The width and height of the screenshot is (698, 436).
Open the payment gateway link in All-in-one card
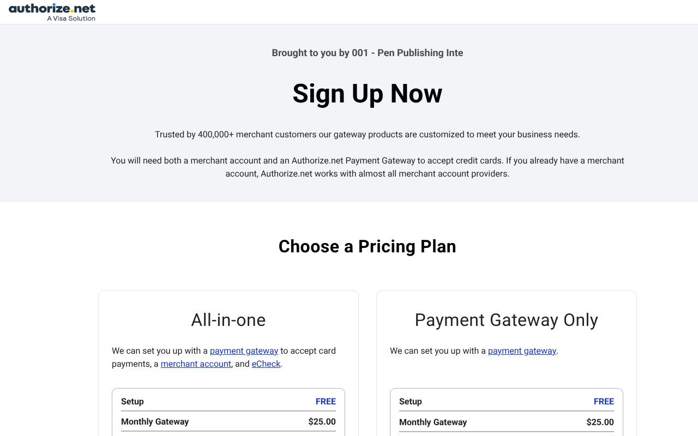pos(244,350)
